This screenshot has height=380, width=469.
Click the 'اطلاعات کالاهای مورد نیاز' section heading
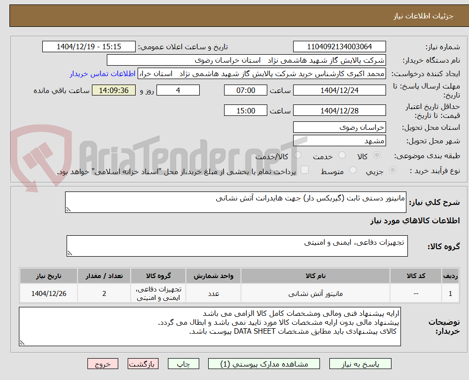click(415, 221)
